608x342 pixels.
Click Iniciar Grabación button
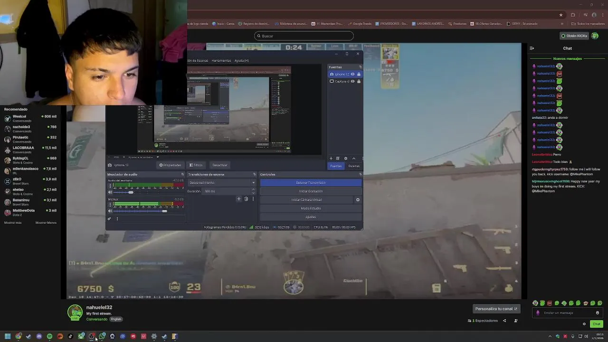tap(311, 191)
